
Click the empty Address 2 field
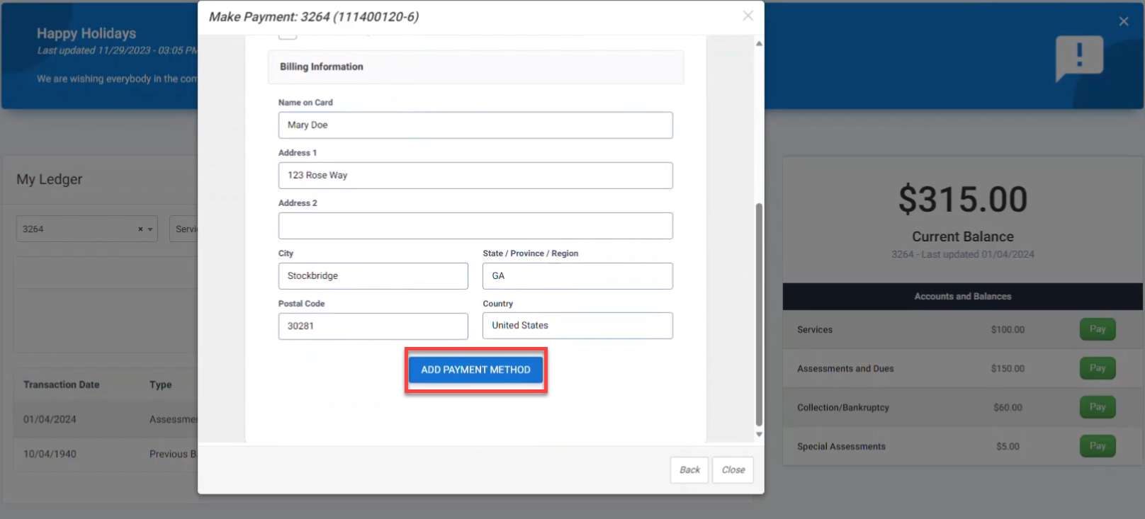pyautogui.click(x=475, y=226)
